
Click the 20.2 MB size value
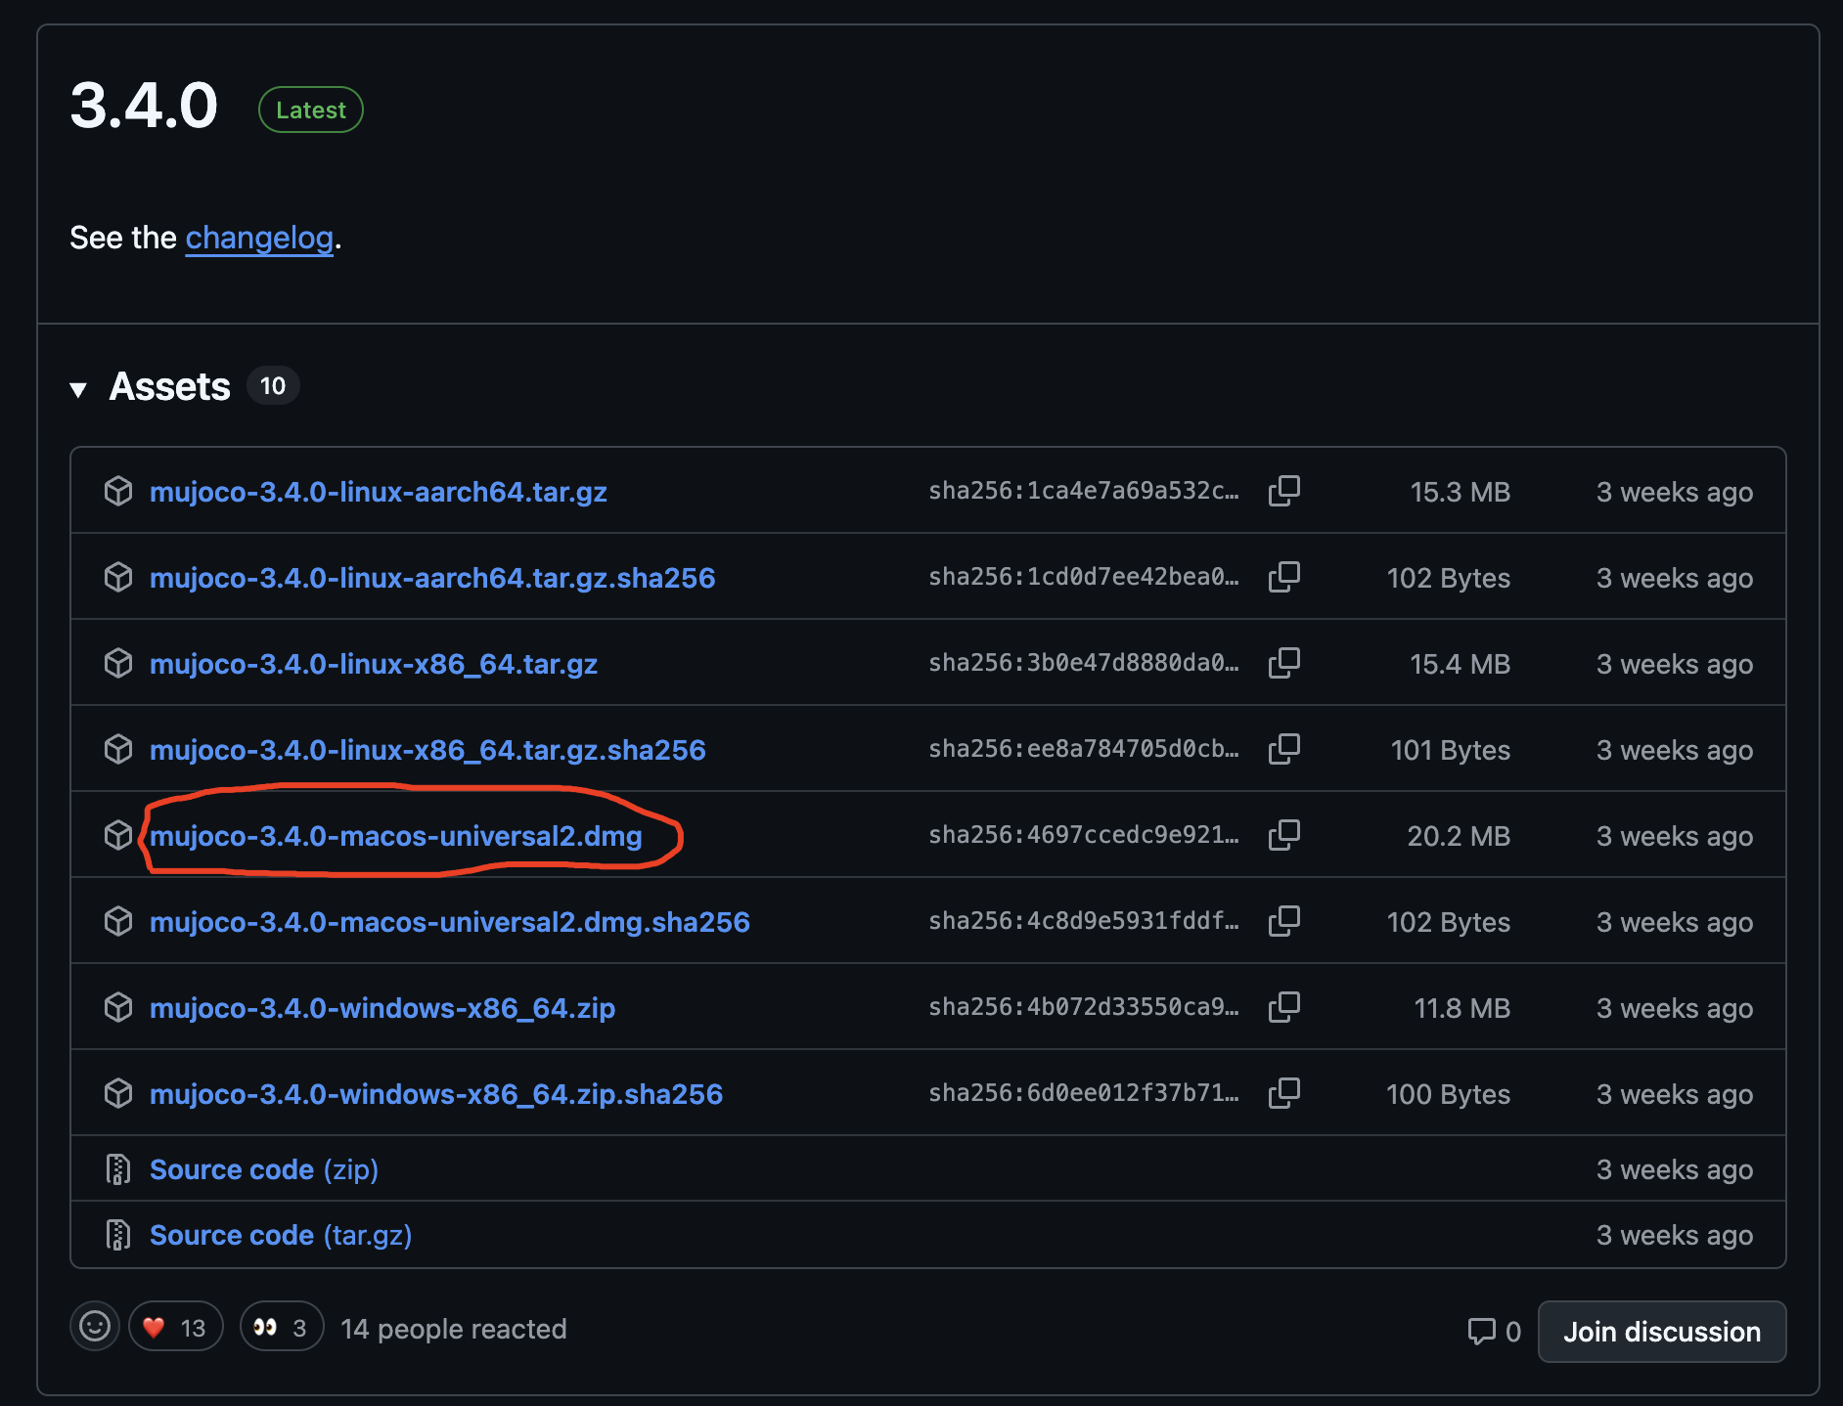[1459, 836]
